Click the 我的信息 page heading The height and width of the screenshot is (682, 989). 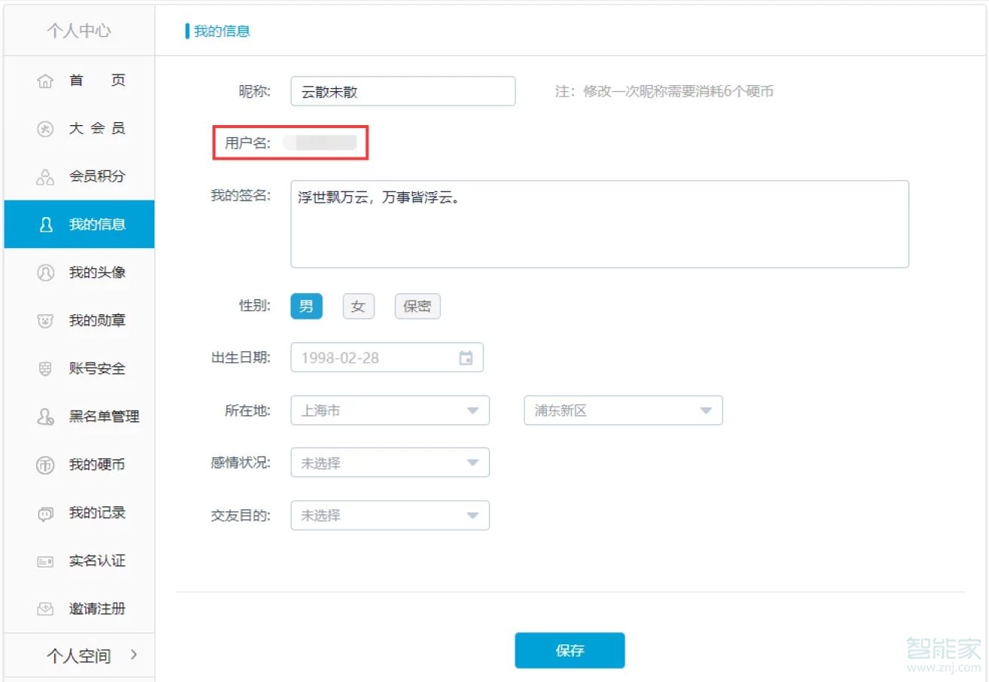point(222,31)
